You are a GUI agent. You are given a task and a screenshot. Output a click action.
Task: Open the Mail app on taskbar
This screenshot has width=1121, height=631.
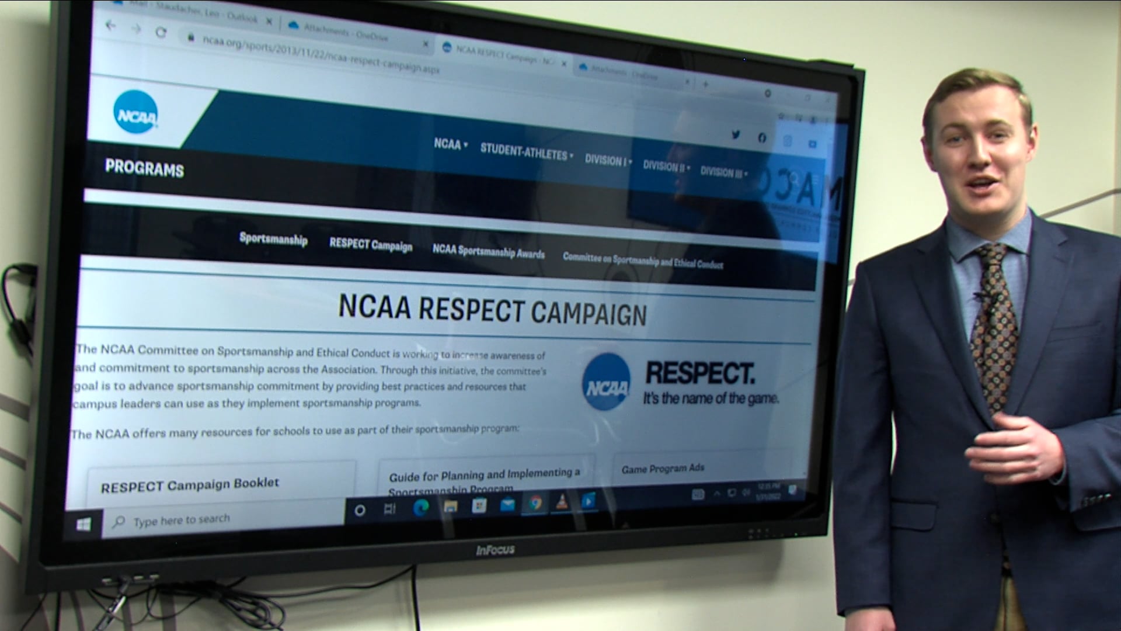507,504
